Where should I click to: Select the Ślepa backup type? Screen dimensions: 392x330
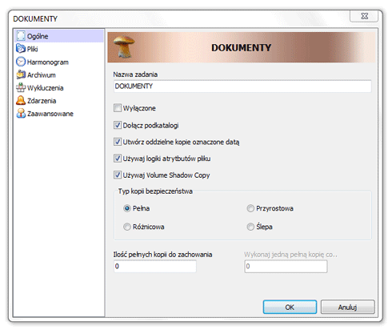tap(250, 227)
